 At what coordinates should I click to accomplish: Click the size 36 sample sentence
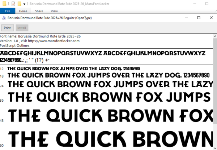[x=109, y=97]
